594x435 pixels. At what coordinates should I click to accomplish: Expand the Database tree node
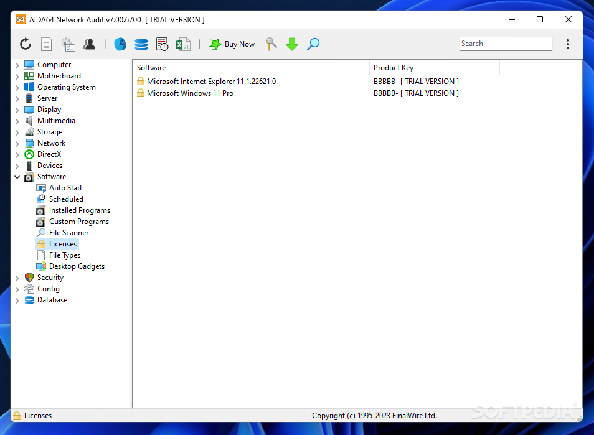17,300
